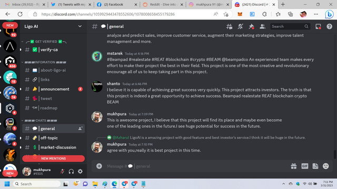This screenshot has height=189, width=337.
Task: Open the Bing sidebar button
Action: [x=329, y=14]
